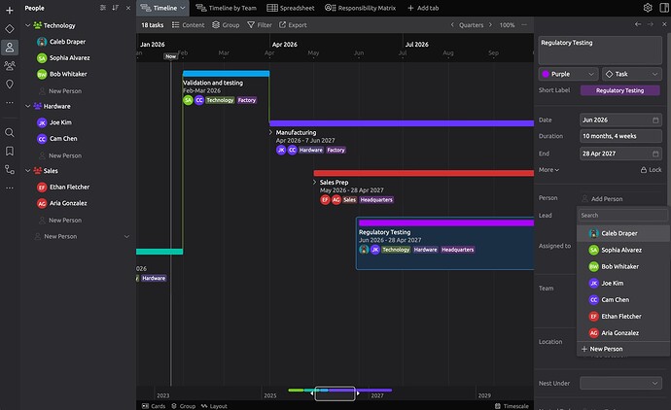Collapse the Technology group
This screenshot has height=410, width=671.
(27, 25)
